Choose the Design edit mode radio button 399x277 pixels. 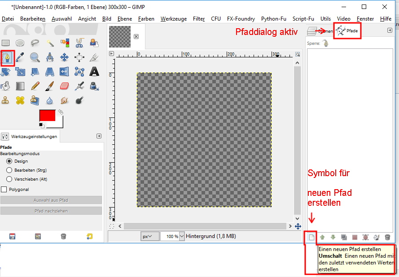point(9,161)
